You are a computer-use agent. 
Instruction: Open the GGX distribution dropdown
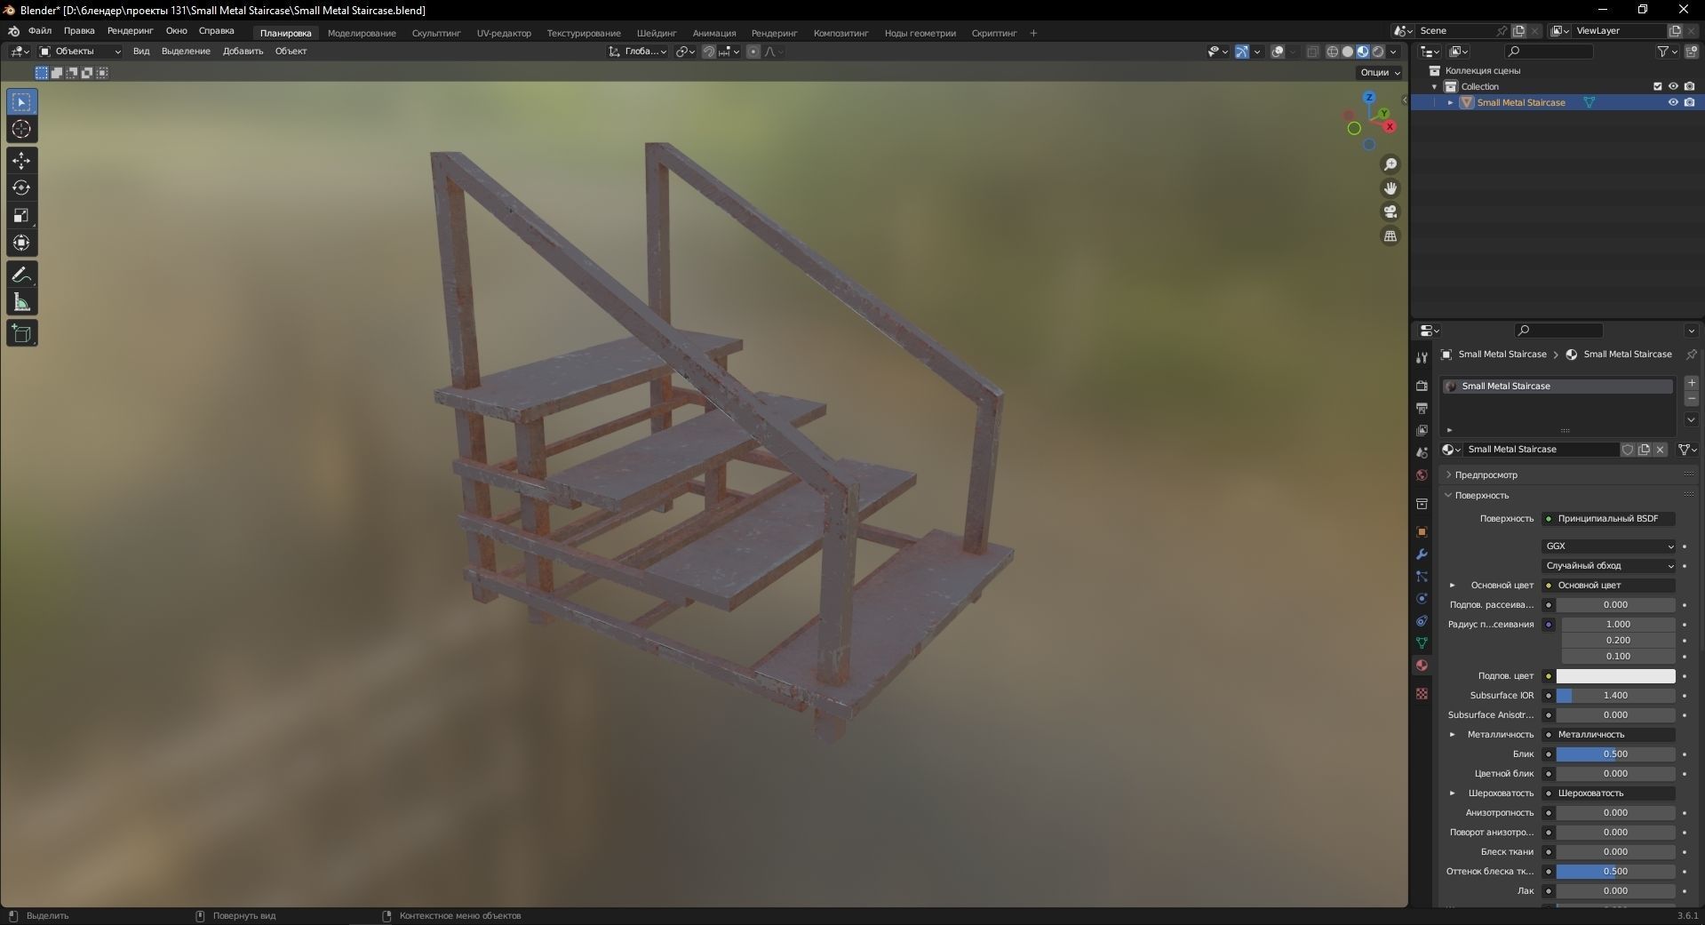point(1608,546)
